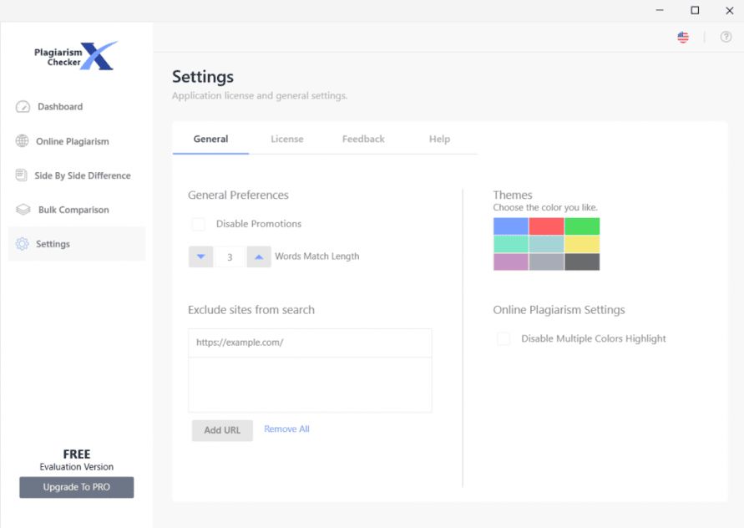Click the Add URL button

tap(222, 430)
